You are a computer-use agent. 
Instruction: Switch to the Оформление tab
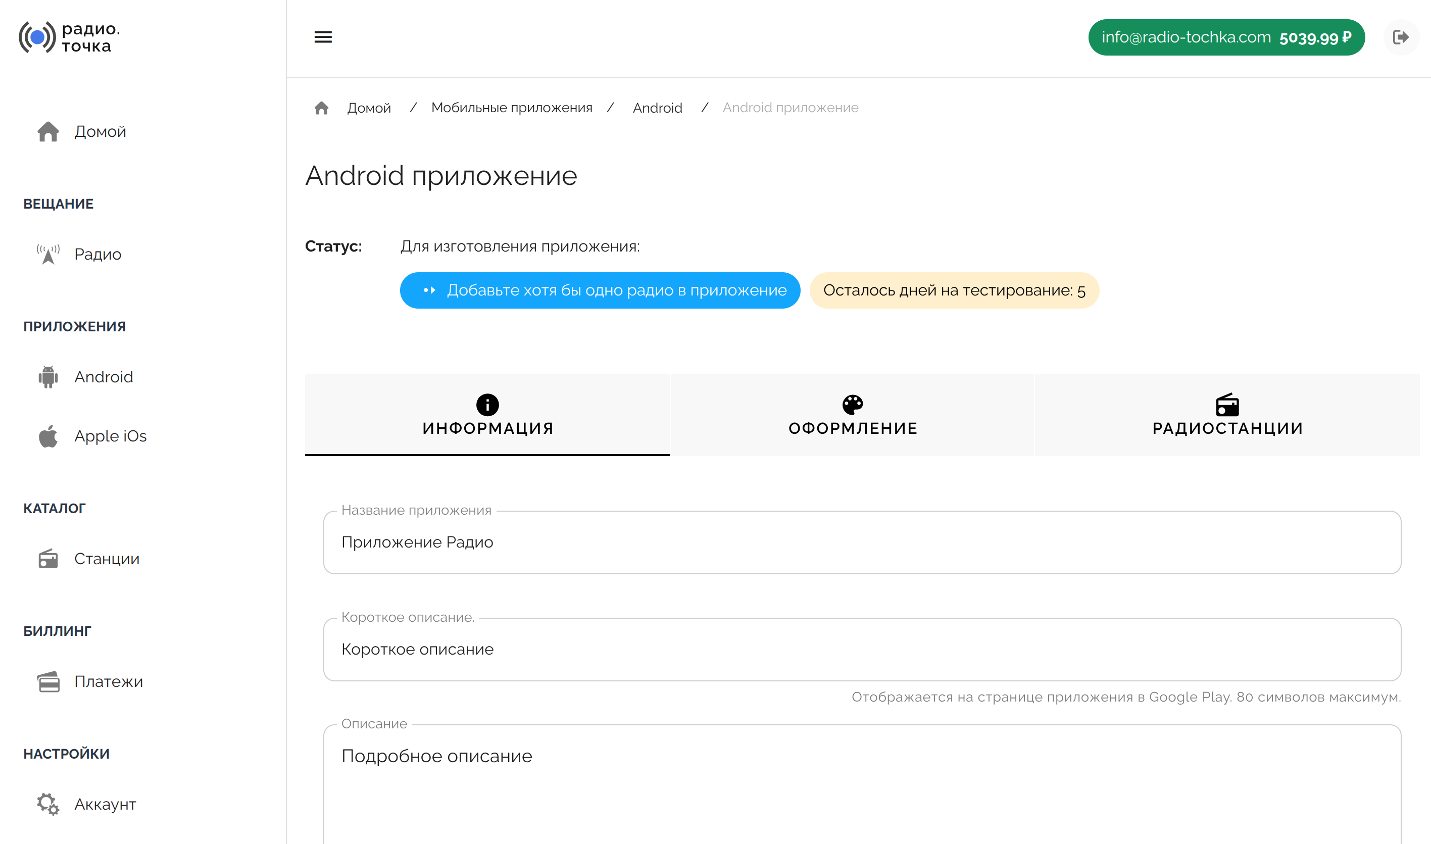tap(852, 415)
